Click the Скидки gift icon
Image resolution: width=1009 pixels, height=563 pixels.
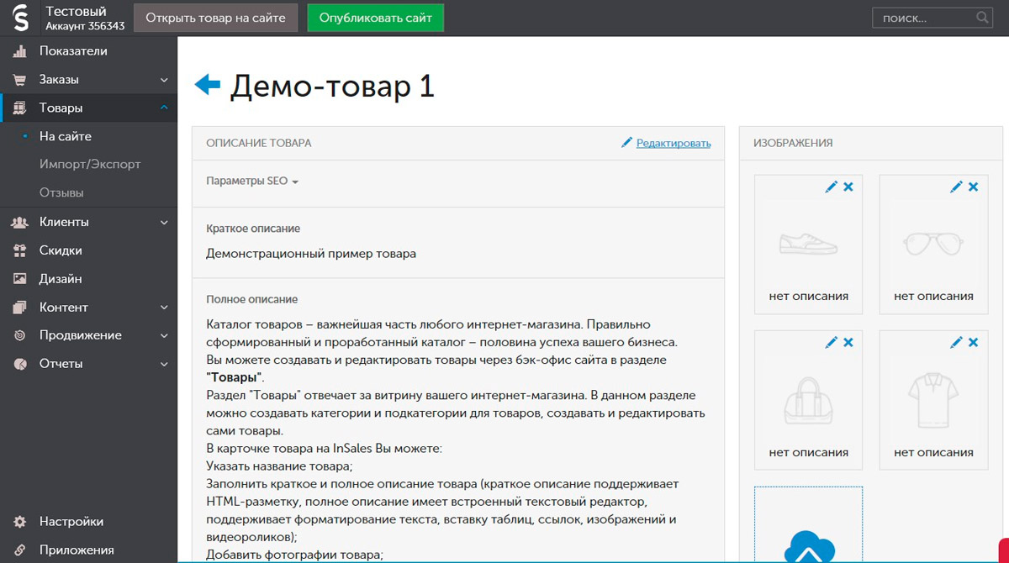pyautogui.click(x=20, y=250)
